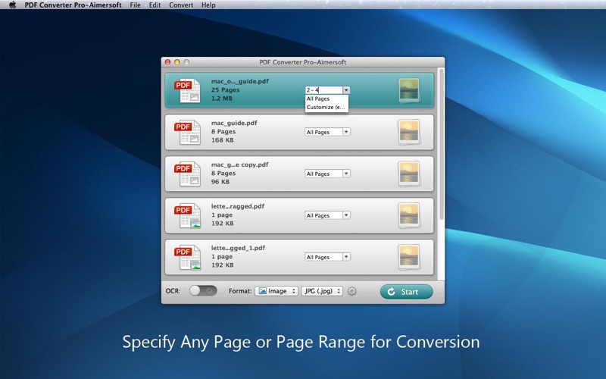Viewport: 606px width, 379px height.
Task: Click the PDF icon for mac_guide.pdf
Action: pyautogui.click(x=186, y=133)
